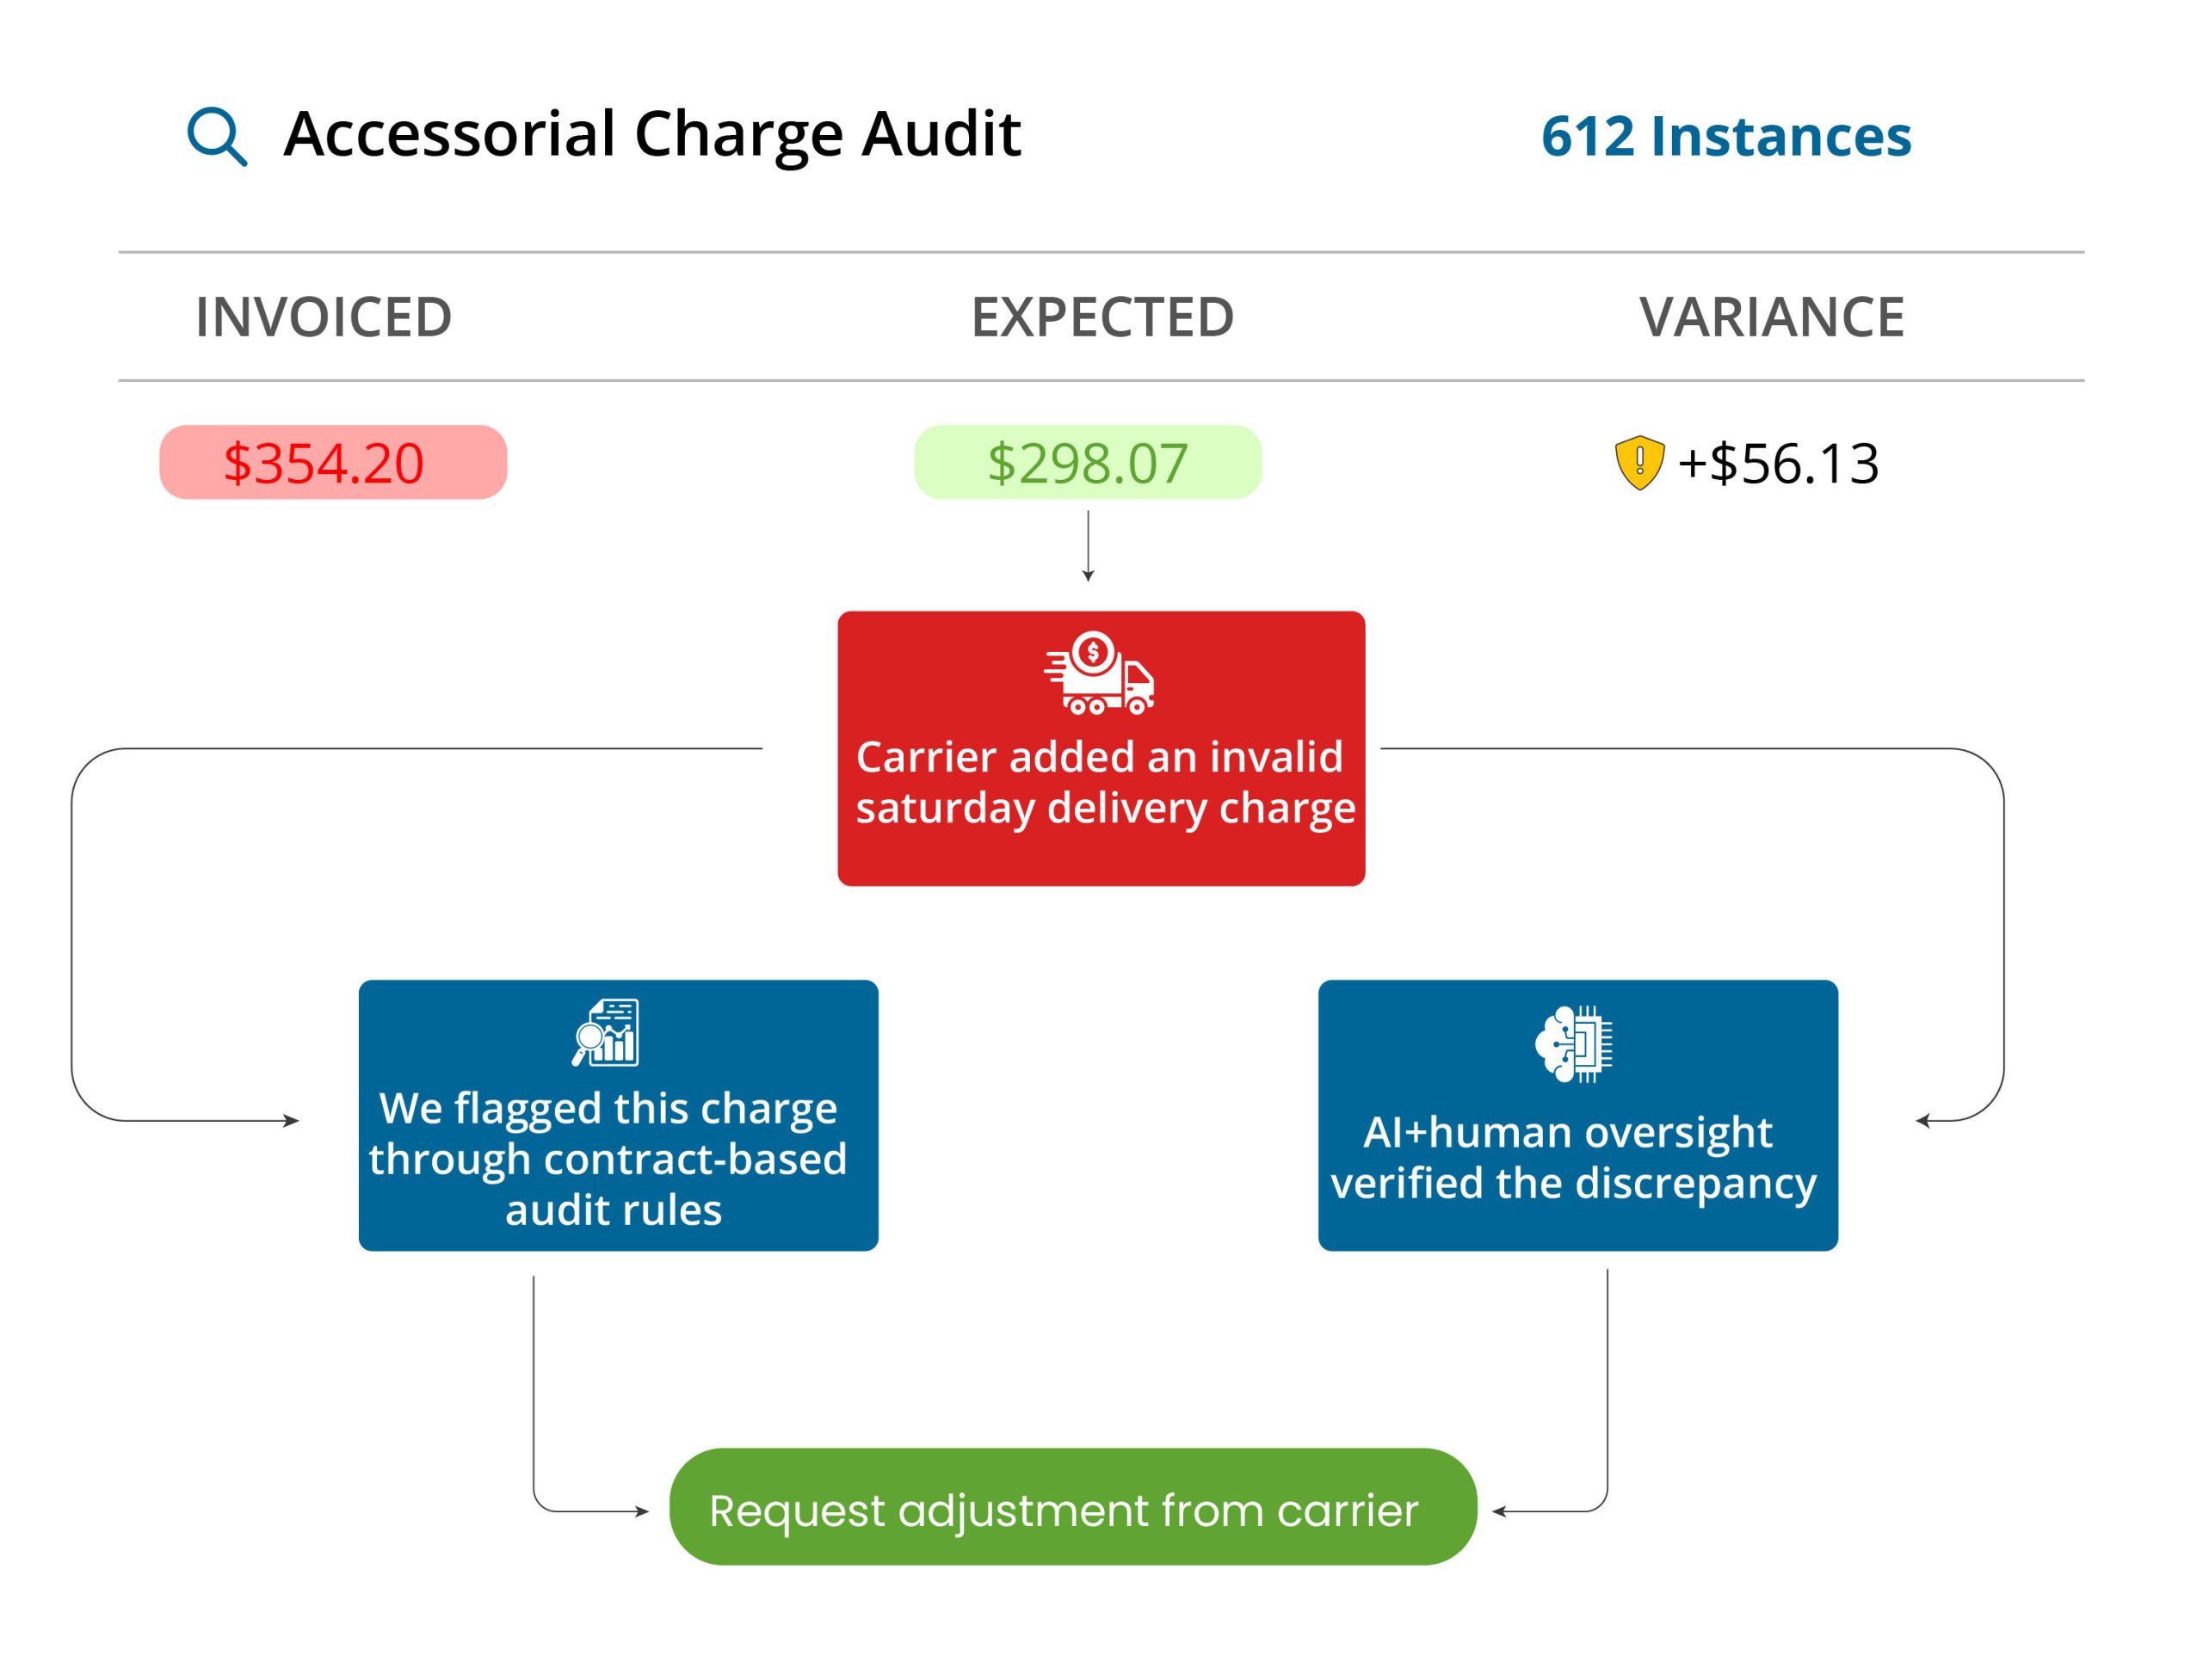2203x1680 pixels.
Task: Select the INVOICED column header
Action: 324,317
